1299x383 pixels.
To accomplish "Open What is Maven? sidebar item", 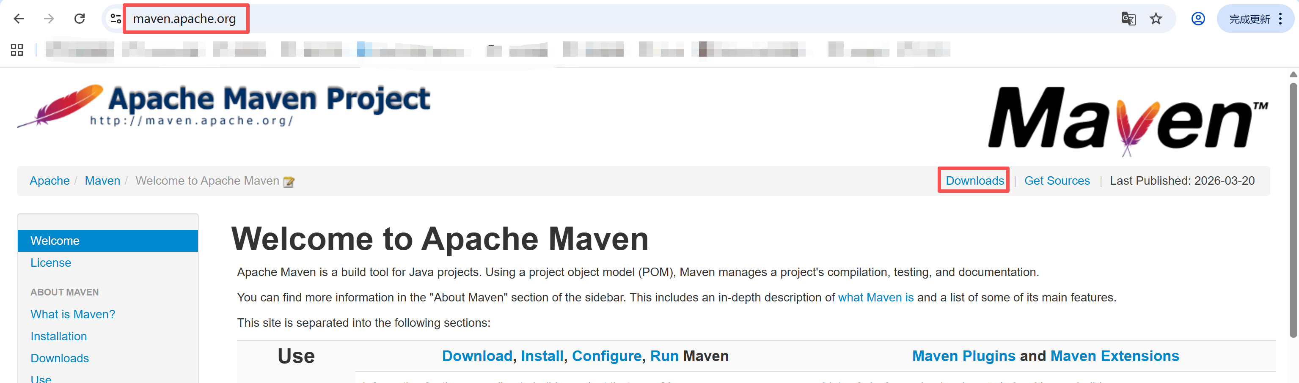I will (x=73, y=314).
